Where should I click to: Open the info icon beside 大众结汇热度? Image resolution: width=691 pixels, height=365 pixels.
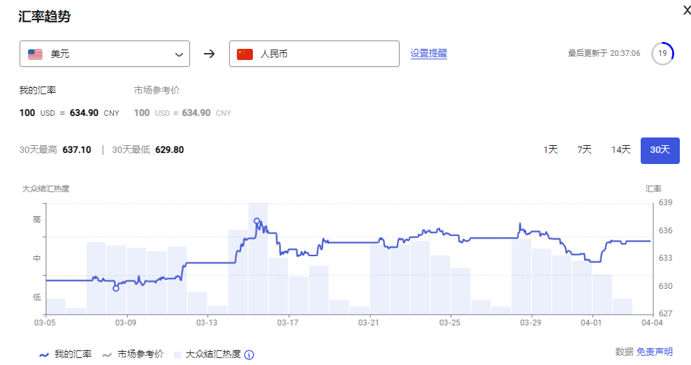click(x=249, y=355)
